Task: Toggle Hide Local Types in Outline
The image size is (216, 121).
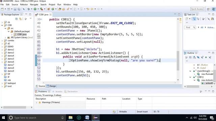Action: [x=210, y=57]
